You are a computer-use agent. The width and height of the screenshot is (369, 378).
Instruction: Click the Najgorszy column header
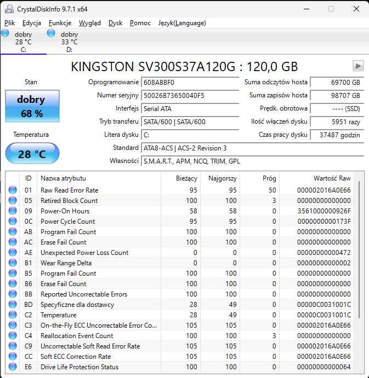[220, 178]
